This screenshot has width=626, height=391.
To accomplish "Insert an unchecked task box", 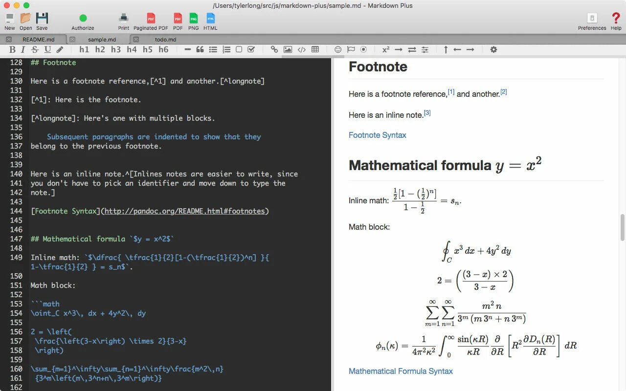I will pos(239,49).
